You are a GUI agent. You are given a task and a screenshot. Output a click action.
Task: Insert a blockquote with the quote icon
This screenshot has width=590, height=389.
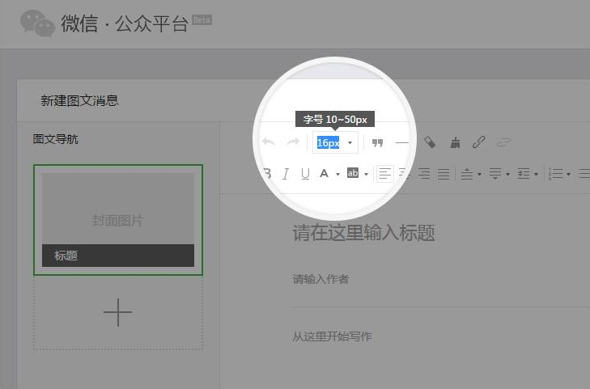click(x=377, y=143)
